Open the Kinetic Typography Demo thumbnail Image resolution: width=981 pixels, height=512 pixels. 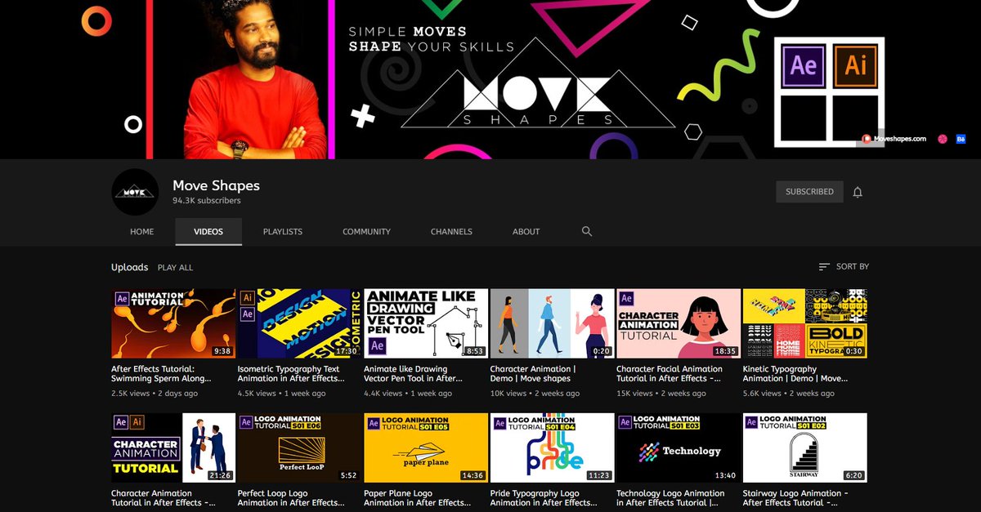804,323
